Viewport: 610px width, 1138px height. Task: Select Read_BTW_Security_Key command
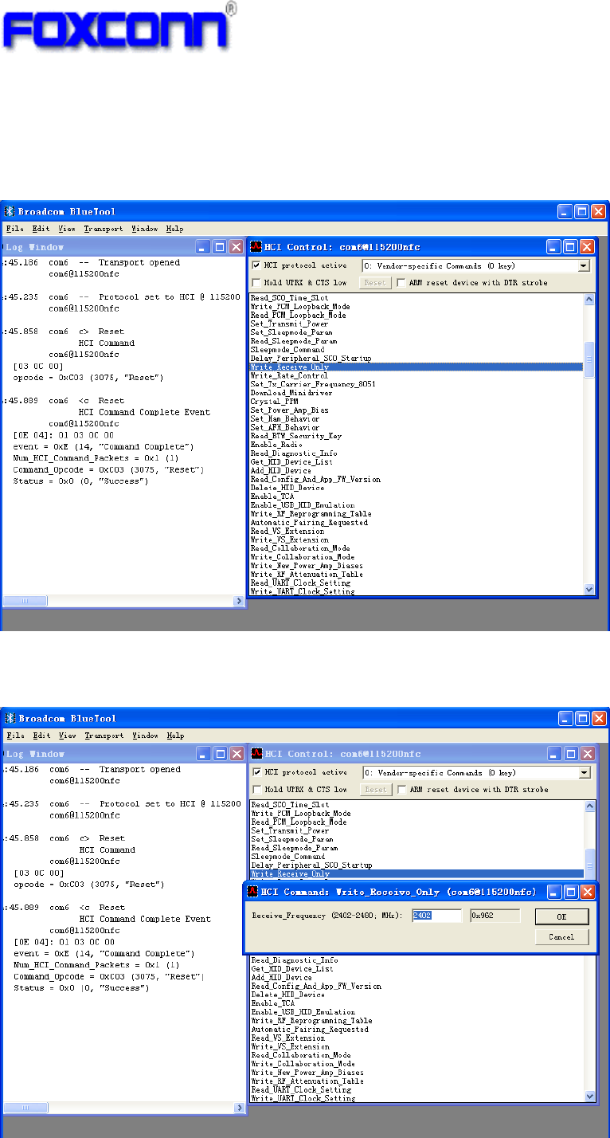(x=295, y=436)
